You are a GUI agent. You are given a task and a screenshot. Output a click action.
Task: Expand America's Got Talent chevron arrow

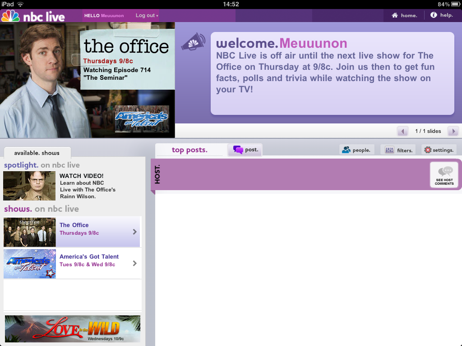[134, 263]
